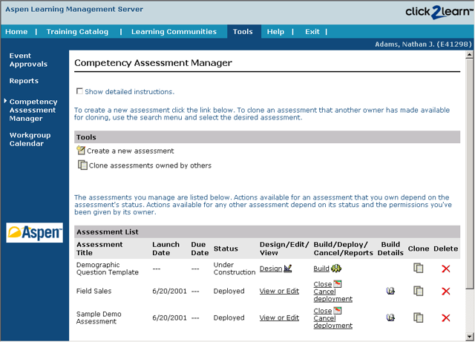Clone the Sample Demo Assessment
The image size is (475, 342).
point(419,318)
